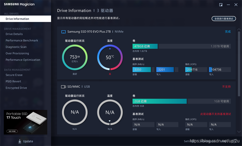The width and height of the screenshot is (242, 146).
Task: Click the 全部进行基准测试 benchmark all button
Action: click(x=224, y=19)
